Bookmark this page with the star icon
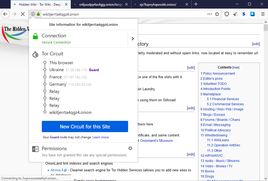268x181 pixels. point(217,14)
